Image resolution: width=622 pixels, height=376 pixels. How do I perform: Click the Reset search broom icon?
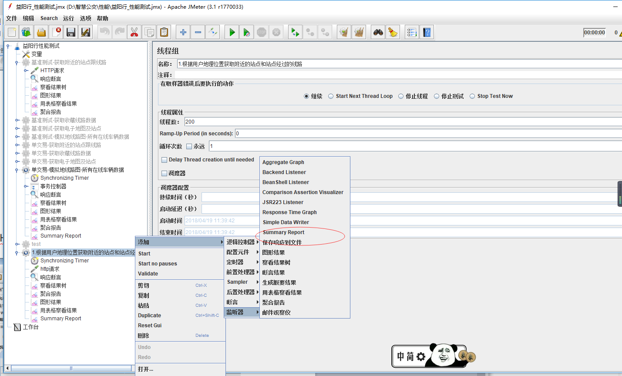tap(393, 32)
